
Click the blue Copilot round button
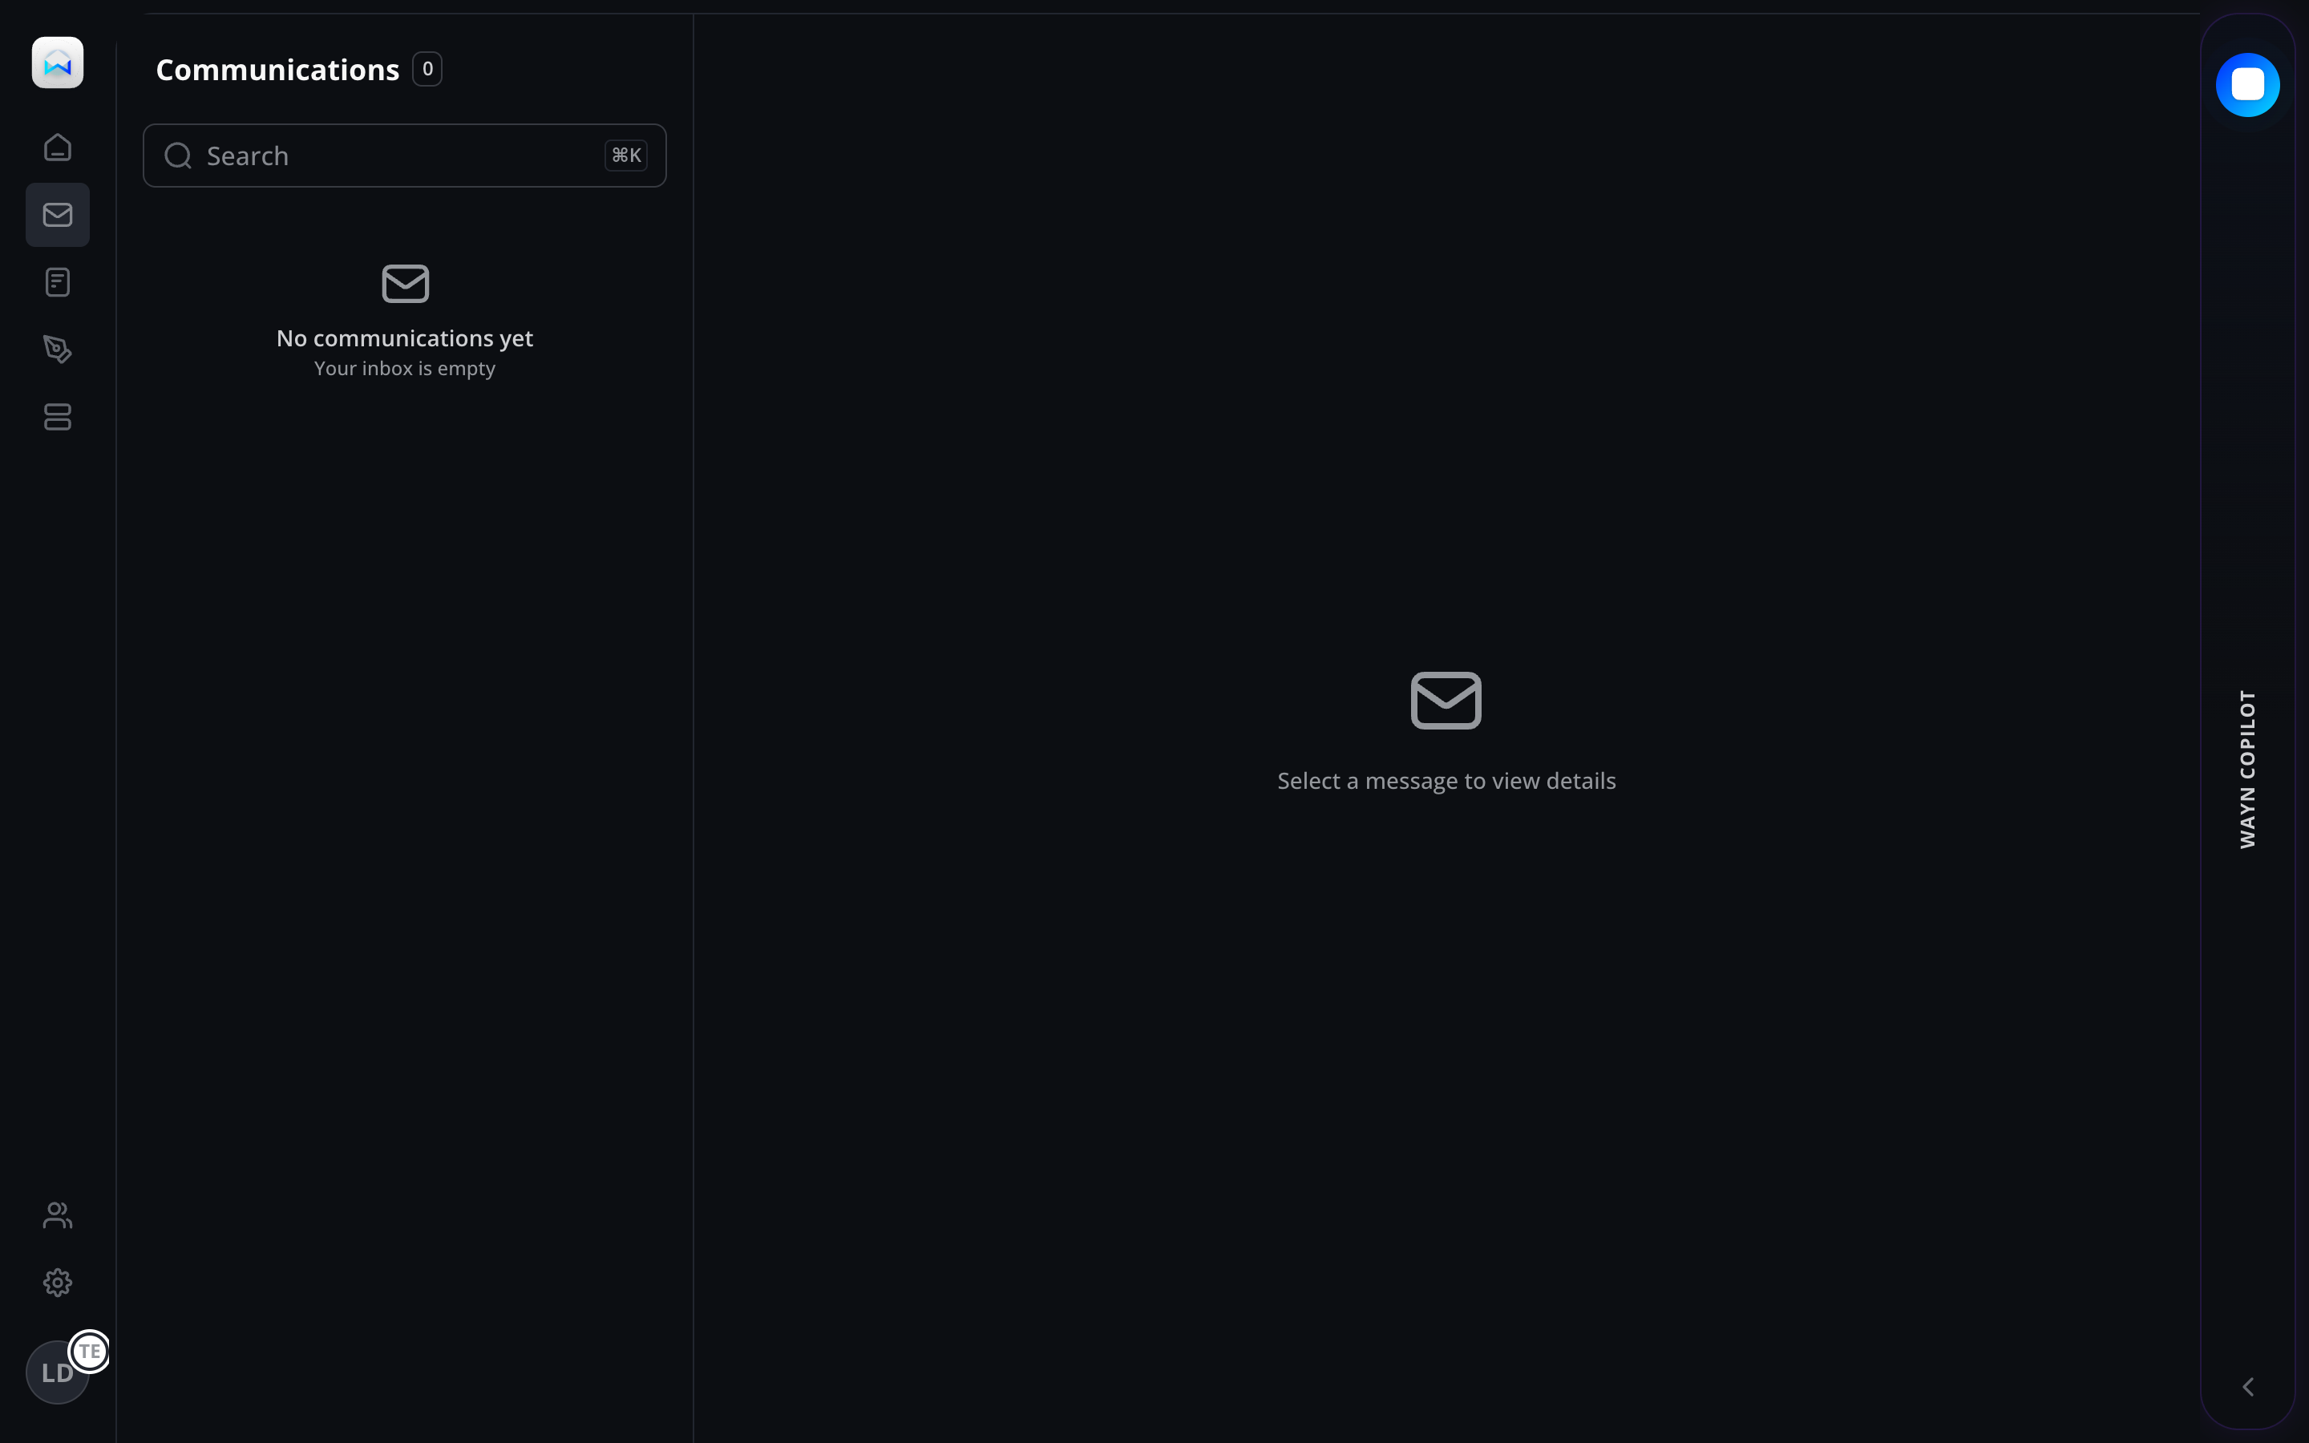pyautogui.click(x=2247, y=85)
